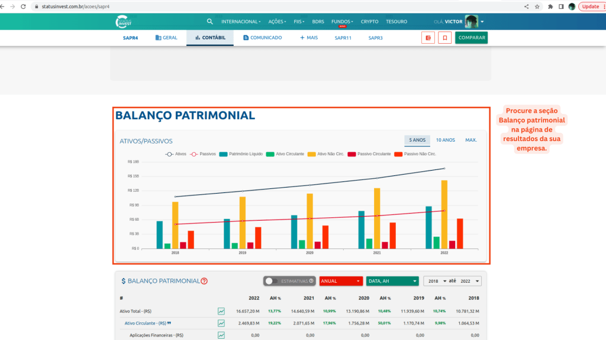The height and width of the screenshot is (340, 606).
Task: Click the bookmark icon button
Action: point(444,38)
